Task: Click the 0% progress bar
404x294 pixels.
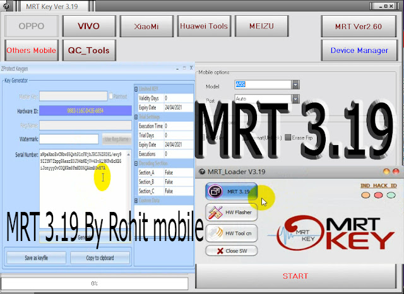Action: [94, 283]
